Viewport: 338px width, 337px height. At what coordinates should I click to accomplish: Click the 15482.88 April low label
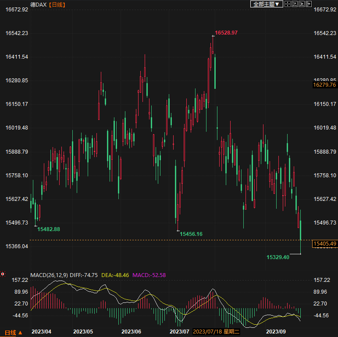point(49,229)
